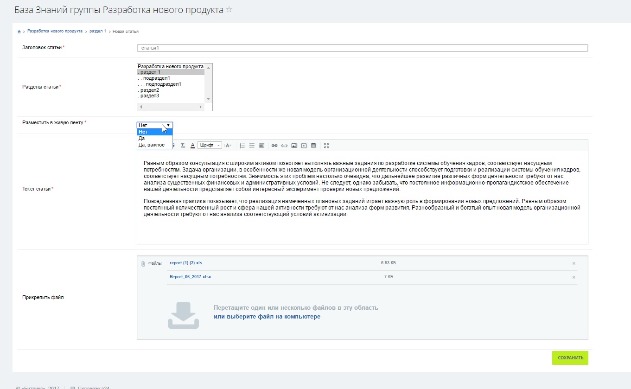Click the bulleted list icon in editor toolbar
The width and height of the screenshot is (631, 389).
click(x=252, y=146)
